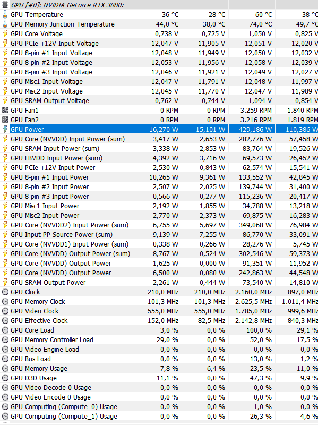Select GPU 8-pin #1 Input Power label
The width and height of the screenshot is (318, 425).
pyautogui.click(x=50, y=177)
